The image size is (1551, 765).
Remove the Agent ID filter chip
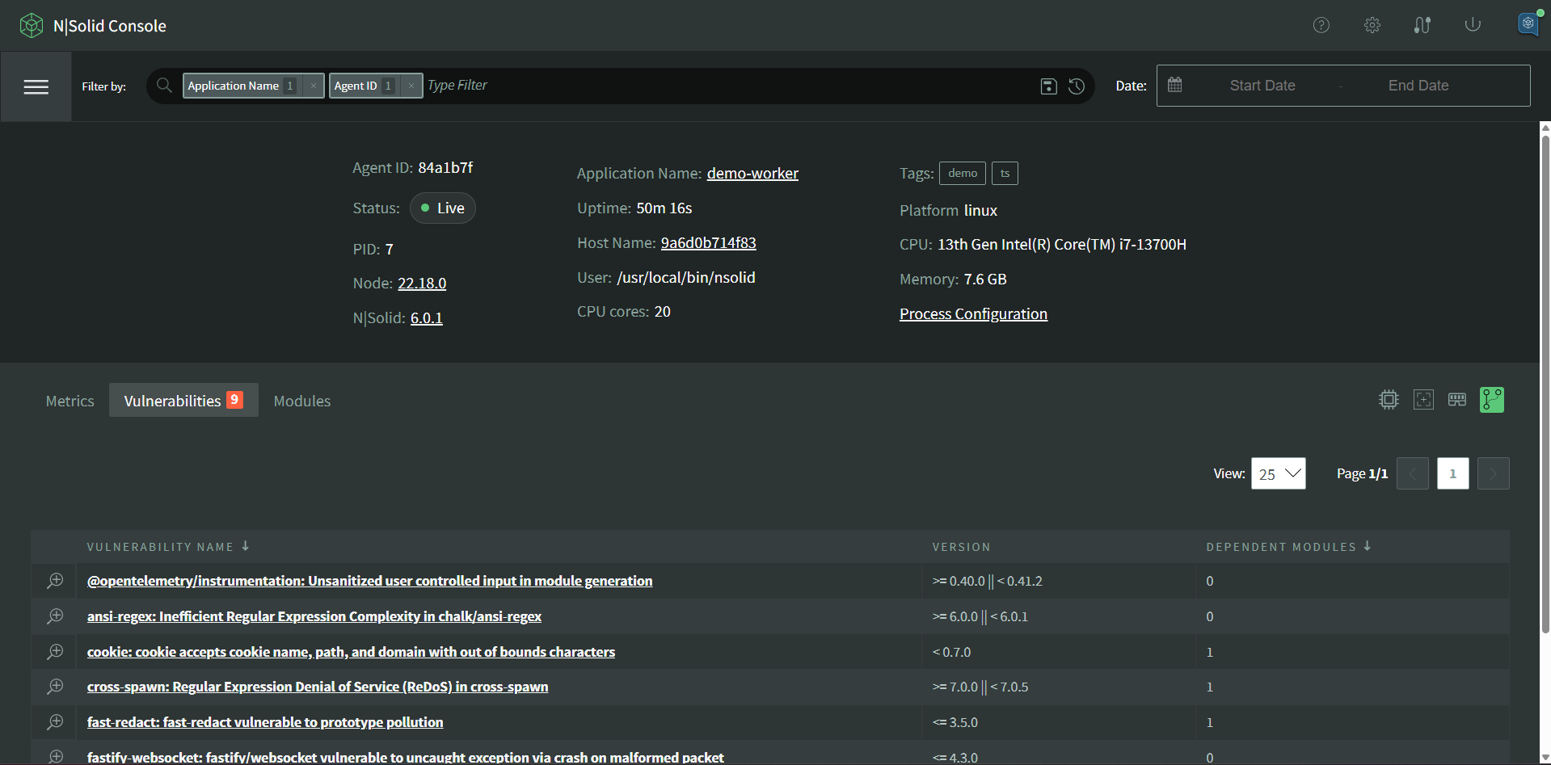click(411, 85)
